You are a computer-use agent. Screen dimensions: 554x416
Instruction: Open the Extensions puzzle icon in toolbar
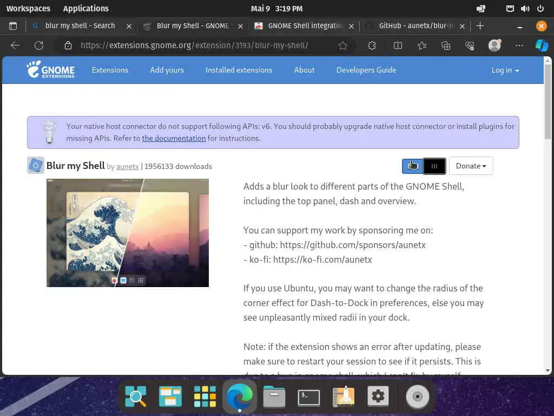372,45
